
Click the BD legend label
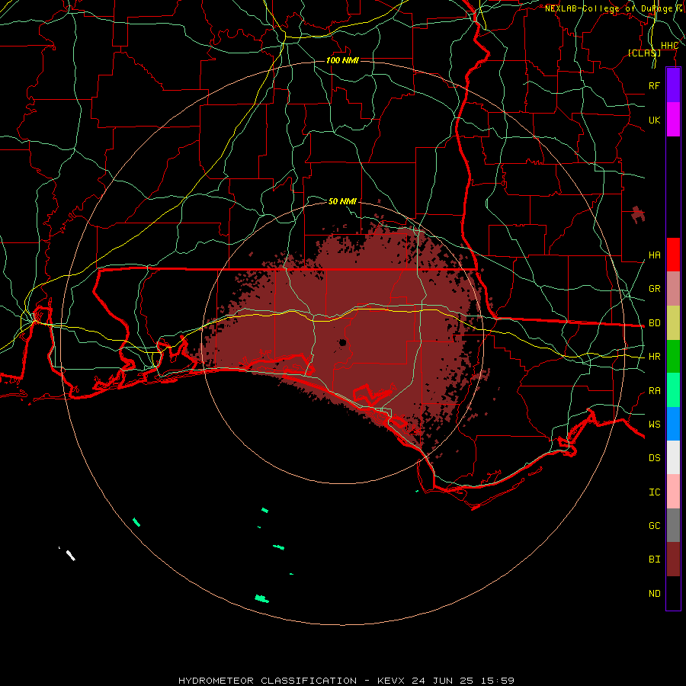(x=654, y=322)
